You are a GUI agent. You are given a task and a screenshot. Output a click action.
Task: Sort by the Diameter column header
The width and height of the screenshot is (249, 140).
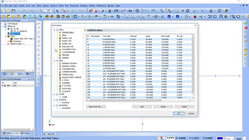click(133, 36)
